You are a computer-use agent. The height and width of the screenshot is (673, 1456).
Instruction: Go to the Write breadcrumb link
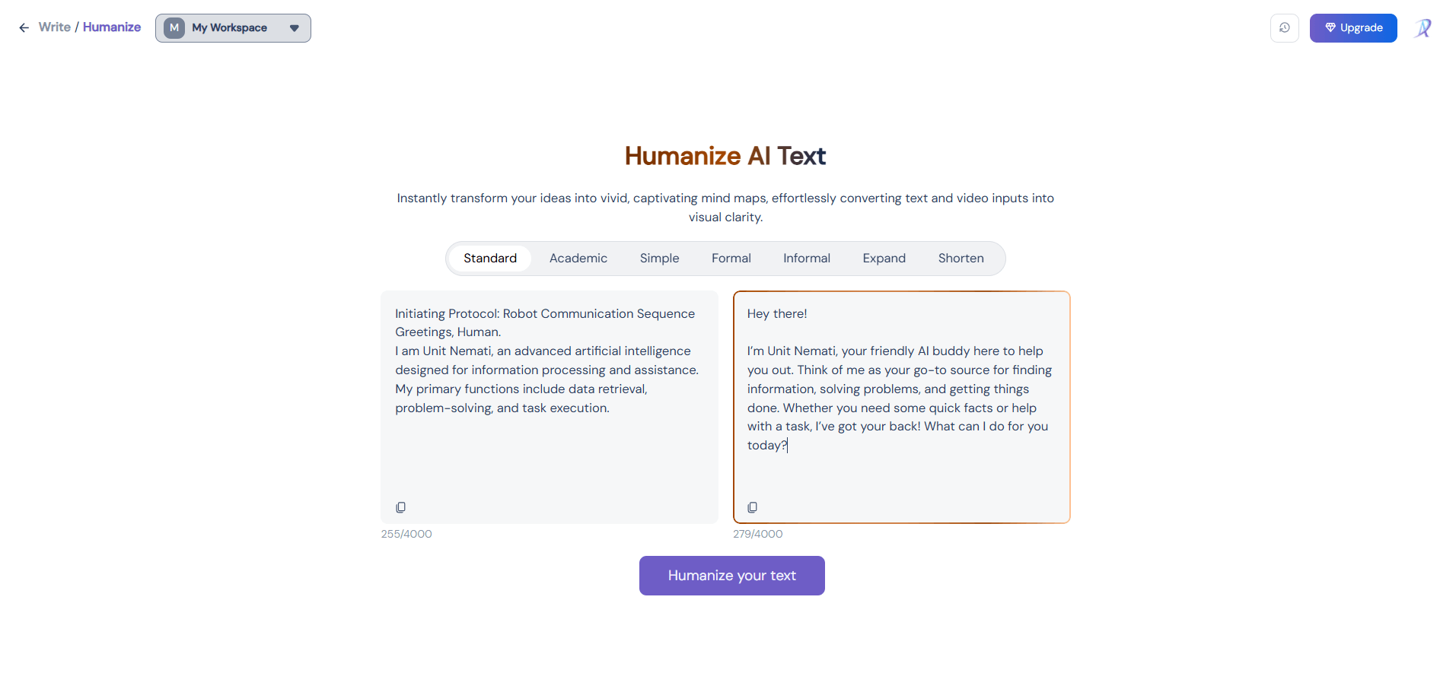[x=54, y=27]
